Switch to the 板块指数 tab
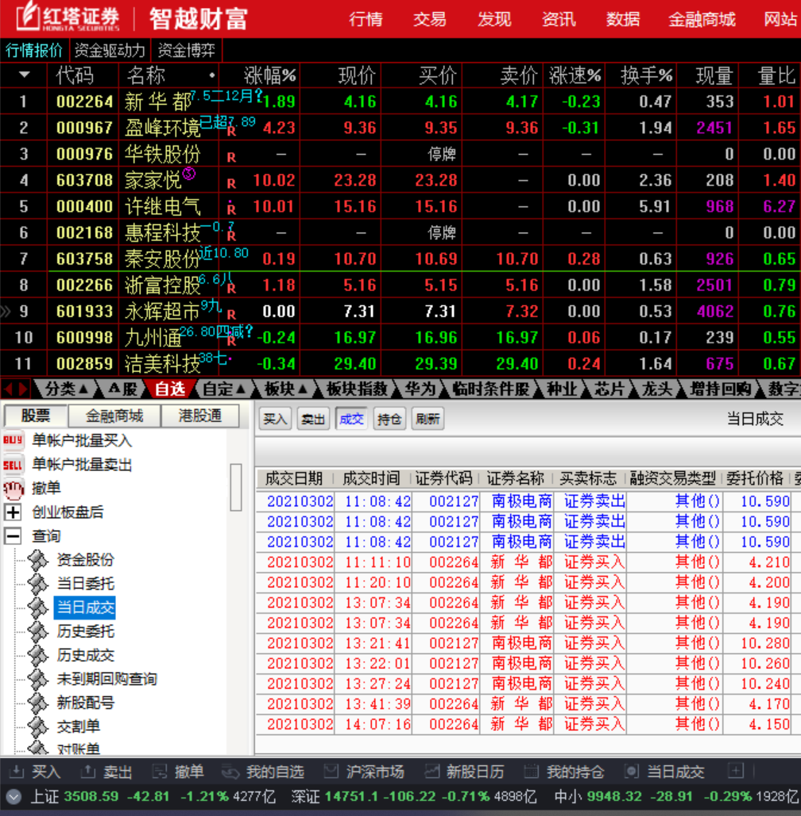 (x=357, y=389)
